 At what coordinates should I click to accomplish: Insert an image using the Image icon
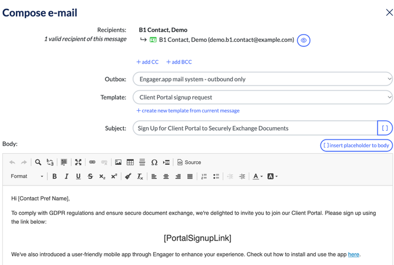click(118, 163)
